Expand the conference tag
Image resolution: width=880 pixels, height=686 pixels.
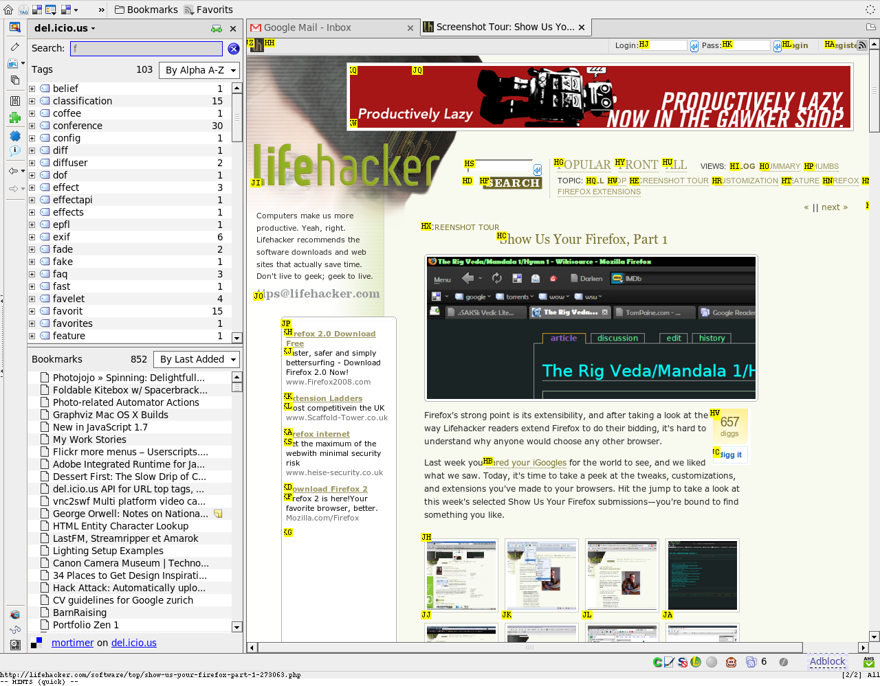click(32, 126)
